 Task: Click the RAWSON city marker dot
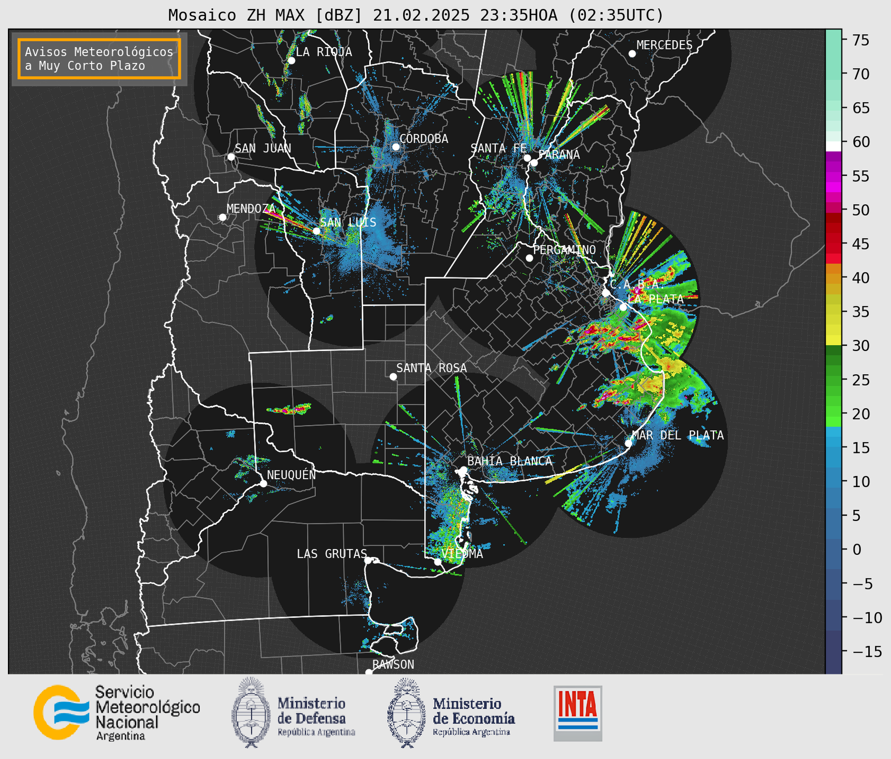click(369, 672)
